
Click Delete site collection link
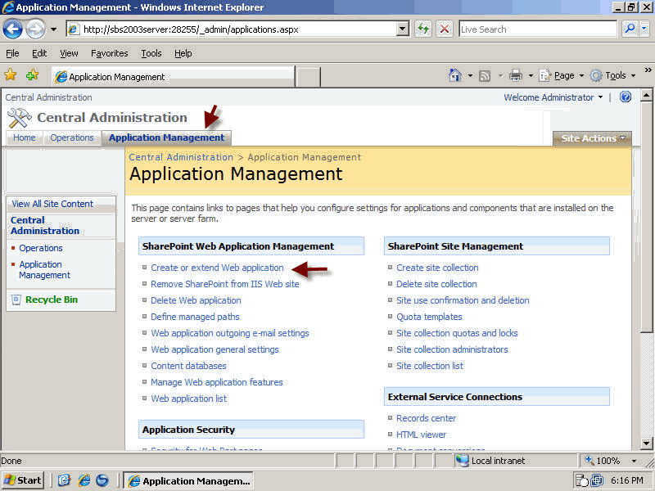point(436,284)
